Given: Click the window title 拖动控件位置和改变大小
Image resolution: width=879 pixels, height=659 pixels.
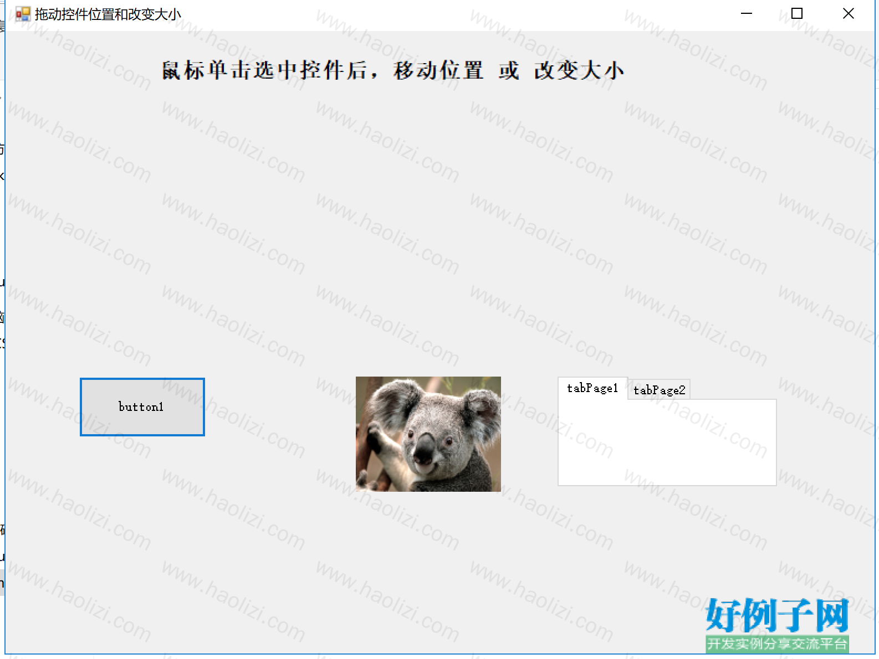Looking at the screenshot, I should pyautogui.click(x=108, y=14).
